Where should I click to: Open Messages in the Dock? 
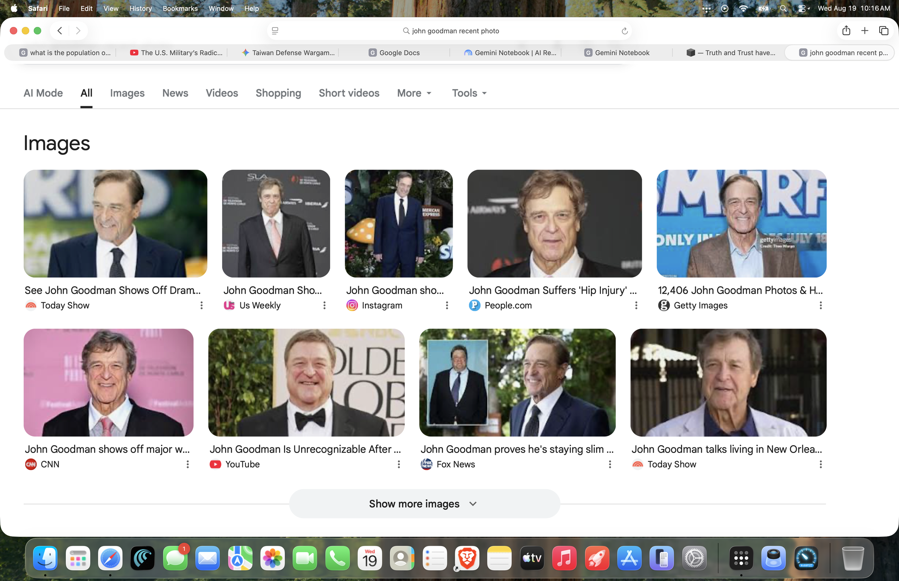coord(175,558)
